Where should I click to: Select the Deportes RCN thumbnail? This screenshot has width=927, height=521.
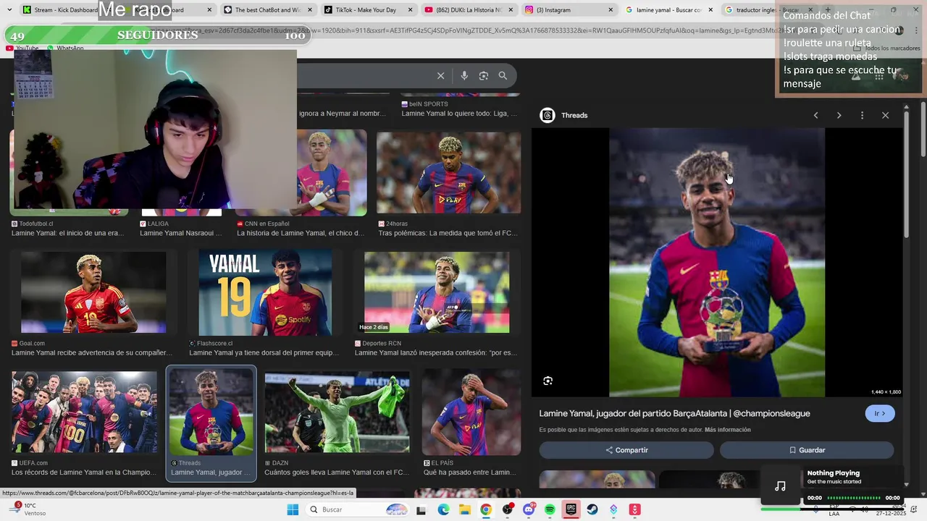tap(437, 293)
